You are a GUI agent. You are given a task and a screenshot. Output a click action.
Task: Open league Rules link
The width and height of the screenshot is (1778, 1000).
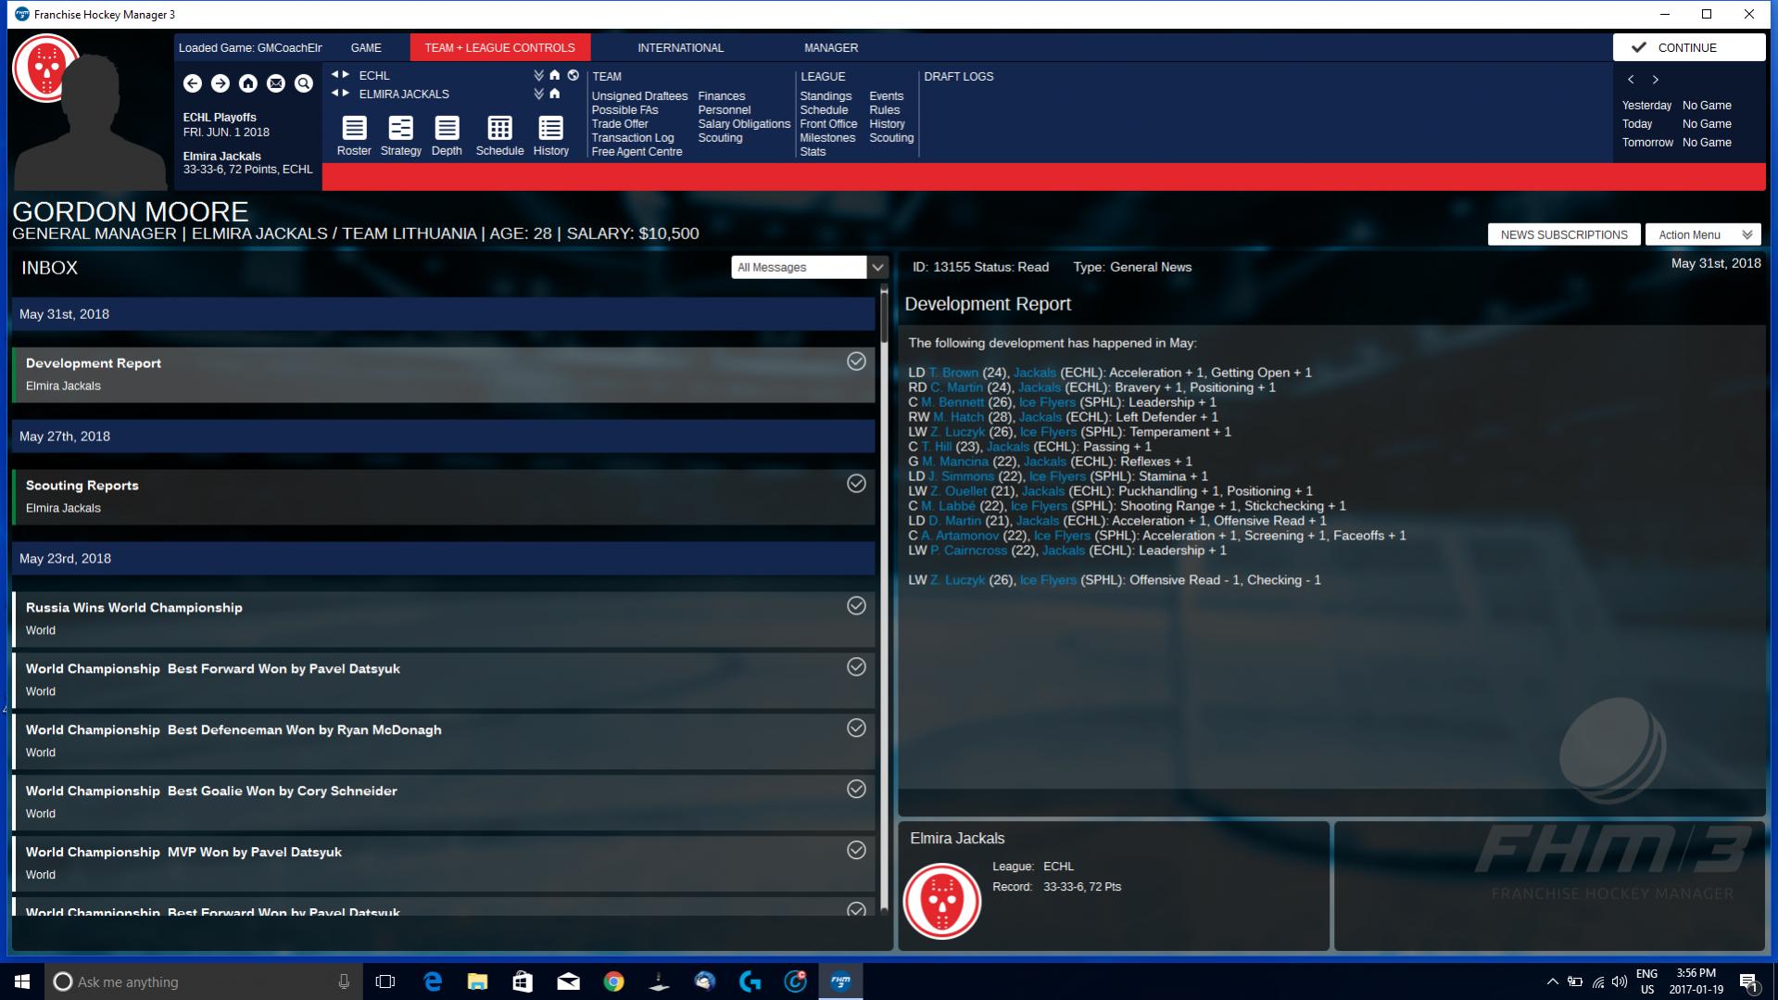pos(884,110)
